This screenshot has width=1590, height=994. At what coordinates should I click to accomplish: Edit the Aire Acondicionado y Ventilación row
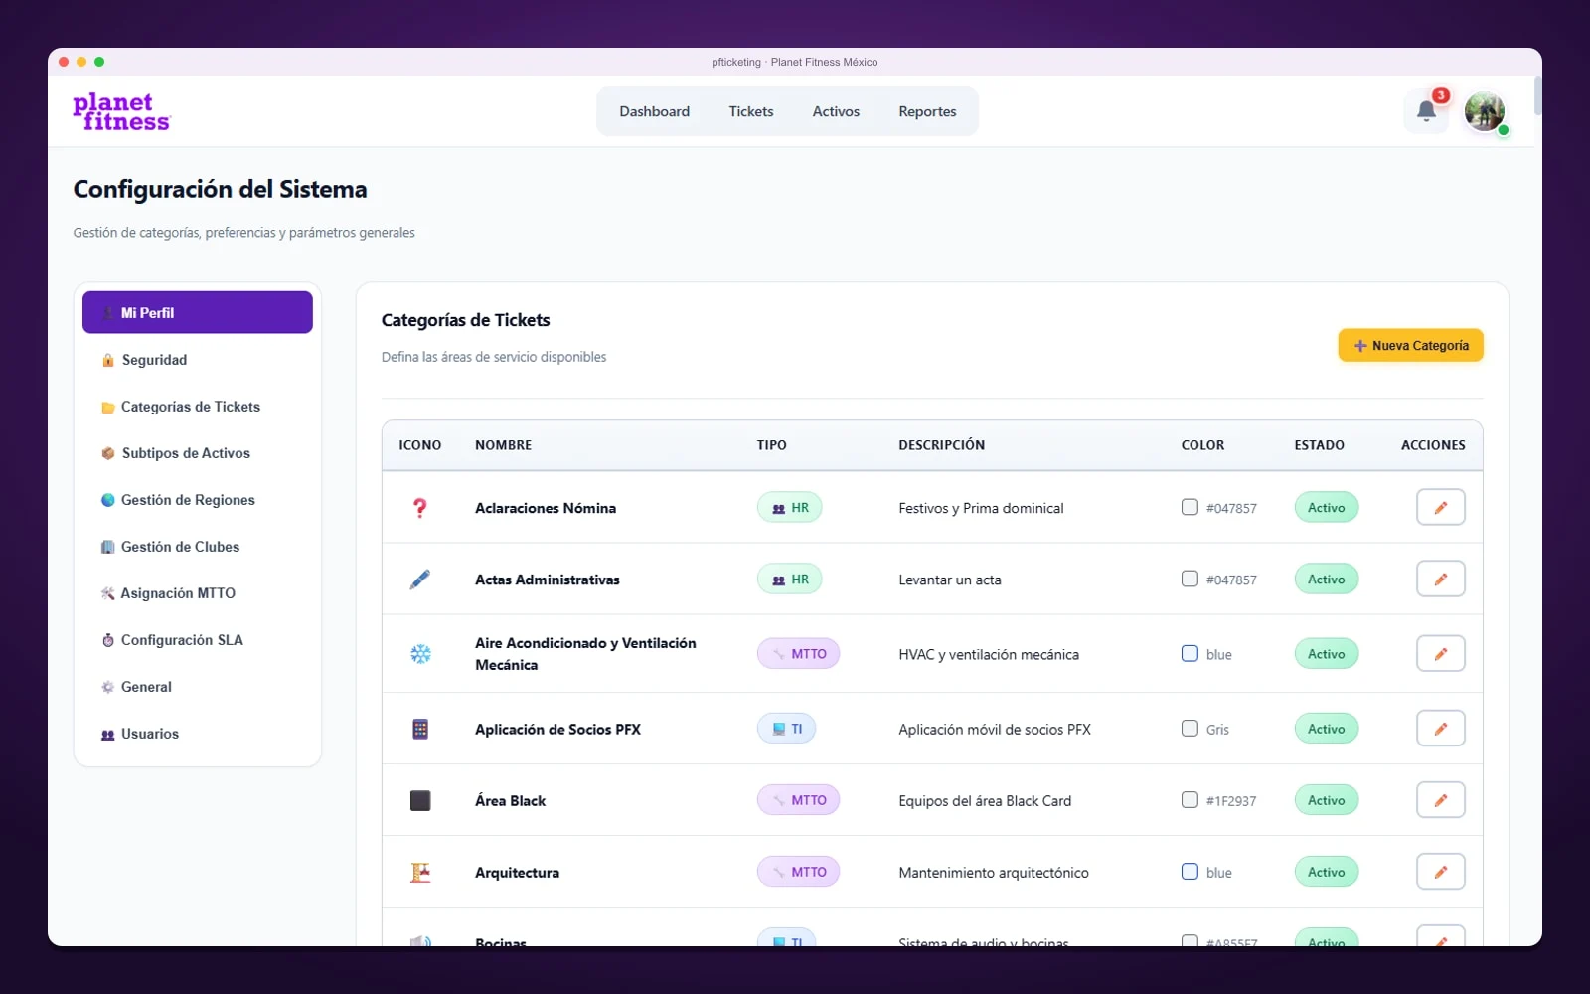coord(1440,653)
